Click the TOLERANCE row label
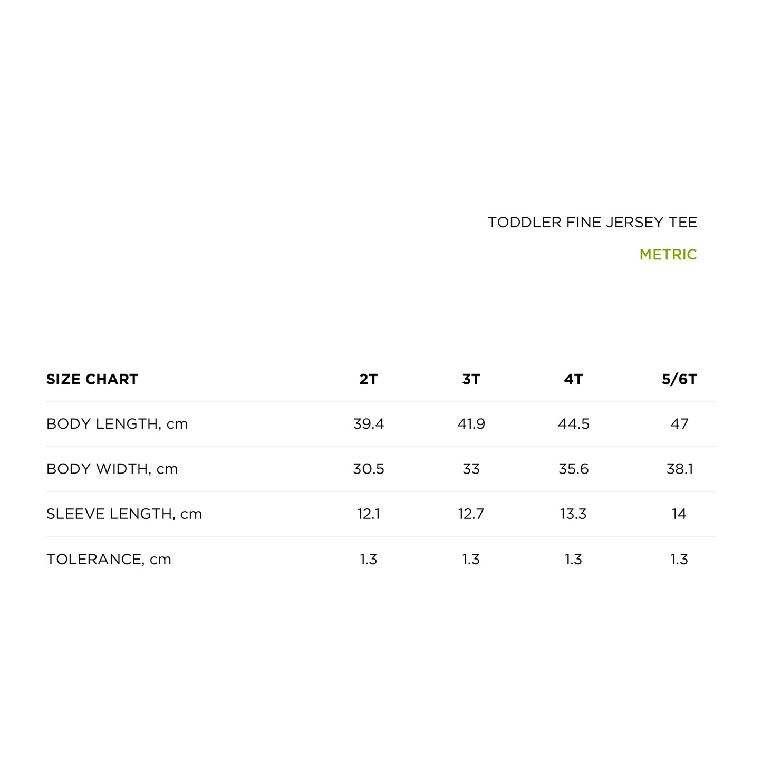The height and width of the screenshot is (762, 762). tap(109, 559)
